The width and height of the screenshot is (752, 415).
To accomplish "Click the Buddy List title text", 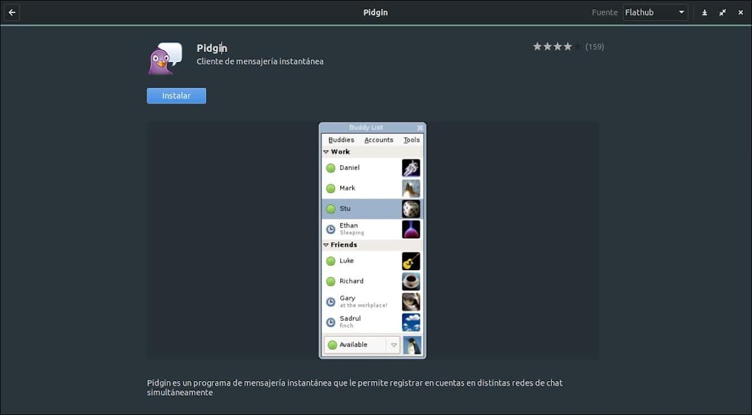I will click(x=366, y=128).
